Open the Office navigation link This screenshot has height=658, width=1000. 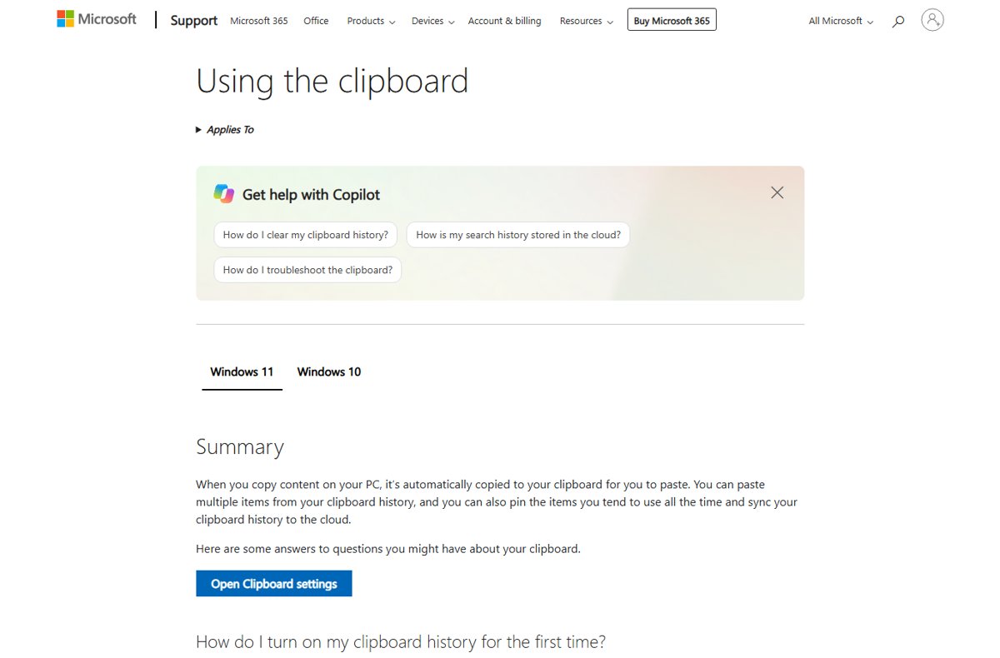tap(316, 21)
